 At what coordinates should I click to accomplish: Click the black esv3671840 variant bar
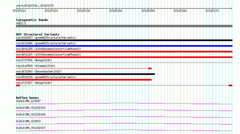click(85, 74)
